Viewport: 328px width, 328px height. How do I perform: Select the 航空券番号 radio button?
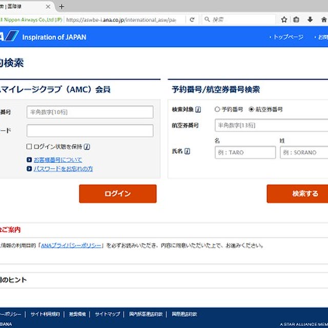251,109
